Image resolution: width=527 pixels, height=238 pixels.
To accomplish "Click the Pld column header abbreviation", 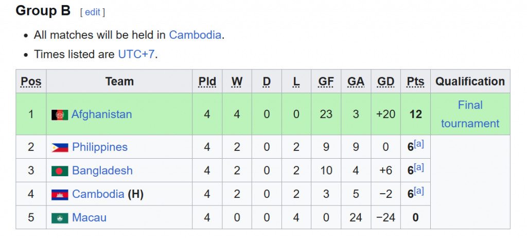I will (x=207, y=81).
